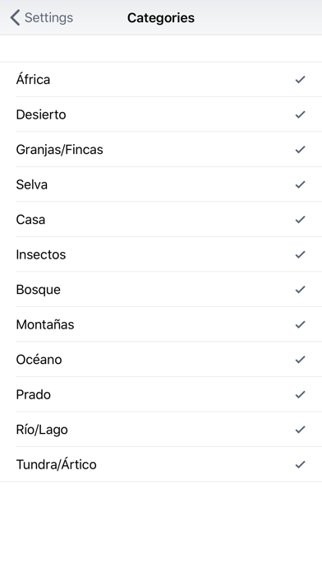Tap the Prado checkmark icon
The width and height of the screenshot is (322, 573).
click(300, 394)
